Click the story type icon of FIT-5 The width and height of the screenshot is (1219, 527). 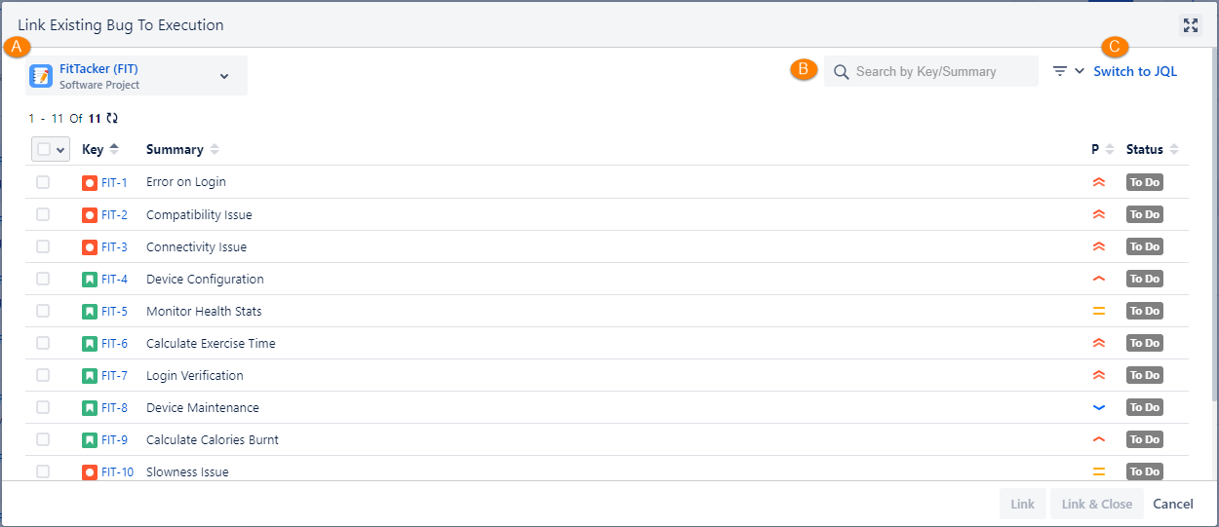(90, 311)
